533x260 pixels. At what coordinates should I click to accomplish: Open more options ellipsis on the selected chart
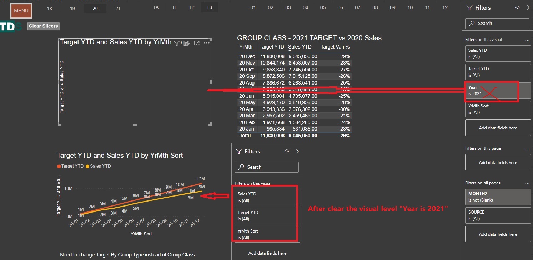pos(207,43)
